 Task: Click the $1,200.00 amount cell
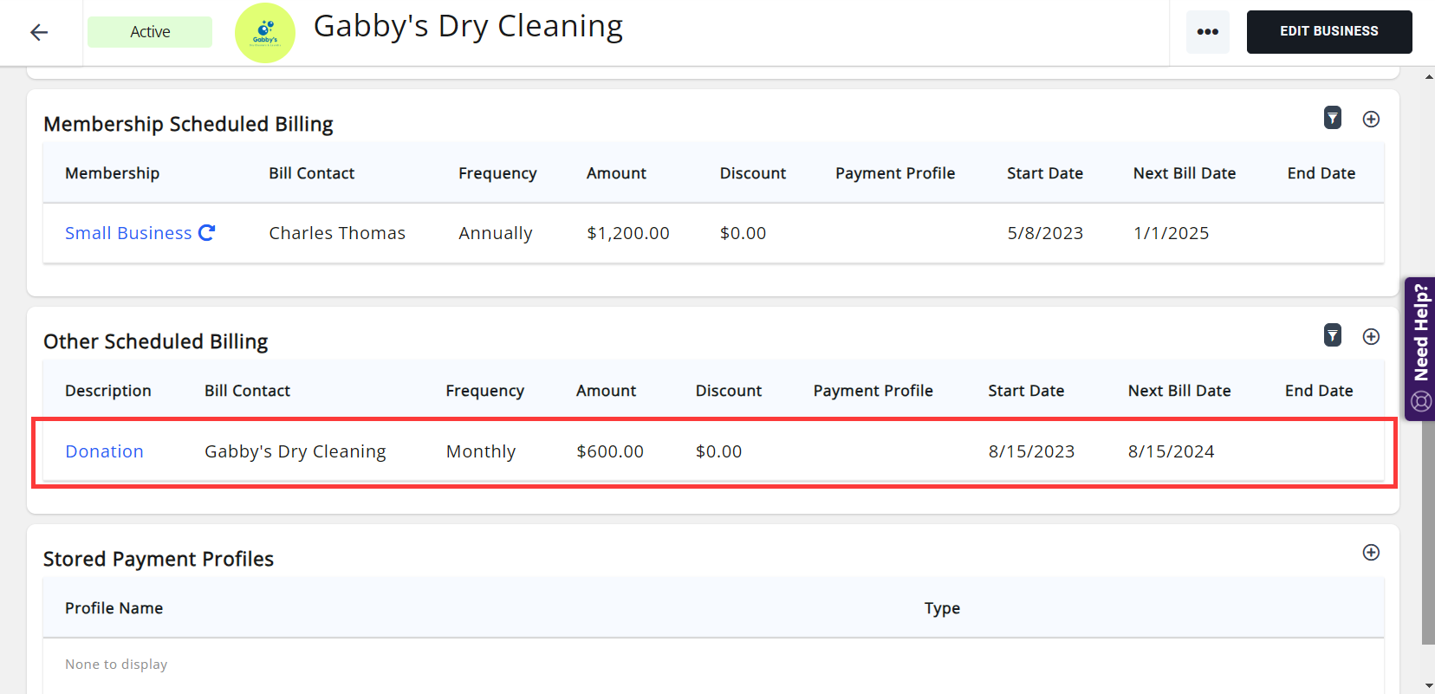tap(628, 233)
